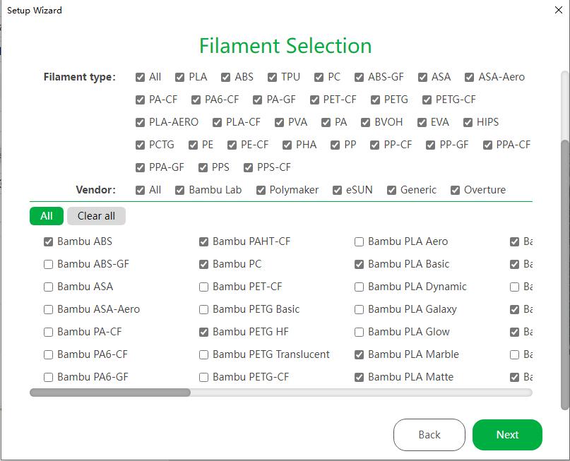570x461 pixels.
Task: Enable Bambu ASA-Aero filament
Action: (x=48, y=309)
